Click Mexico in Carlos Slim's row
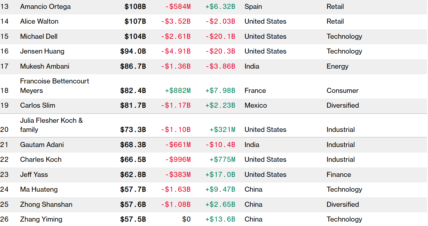This screenshot has height=226, width=428. click(x=256, y=105)
